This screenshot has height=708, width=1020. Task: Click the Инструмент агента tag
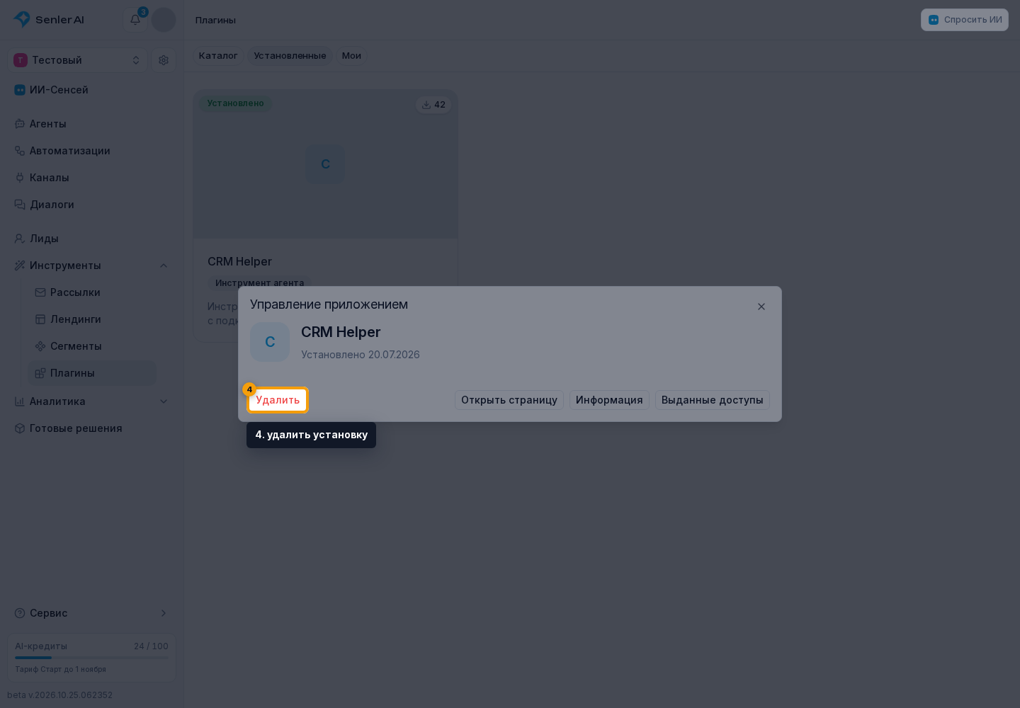[x=259, y=283]
